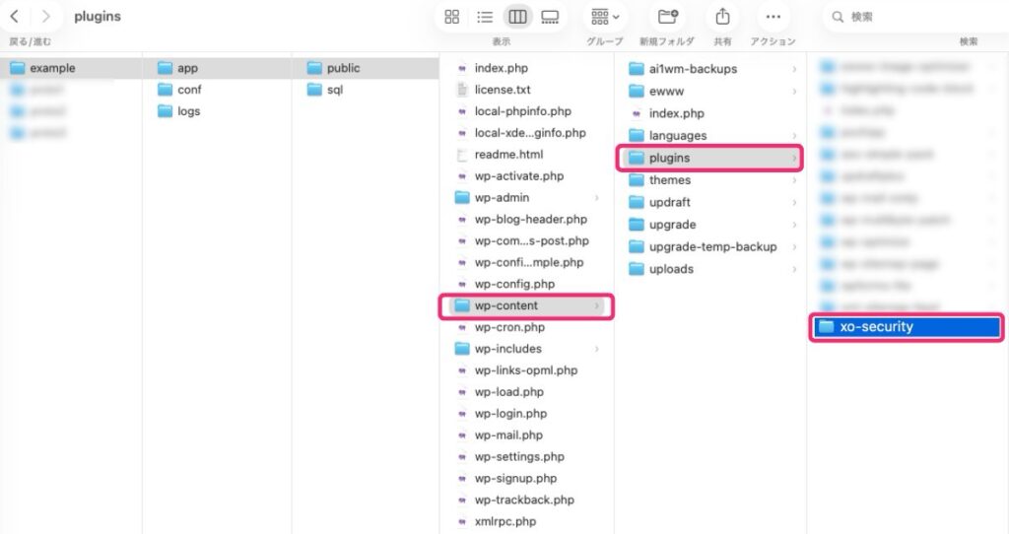The width and height of the screenshot is (1009, 534).
Task: Create a new folder from toolbar
Action: (667, 17)
